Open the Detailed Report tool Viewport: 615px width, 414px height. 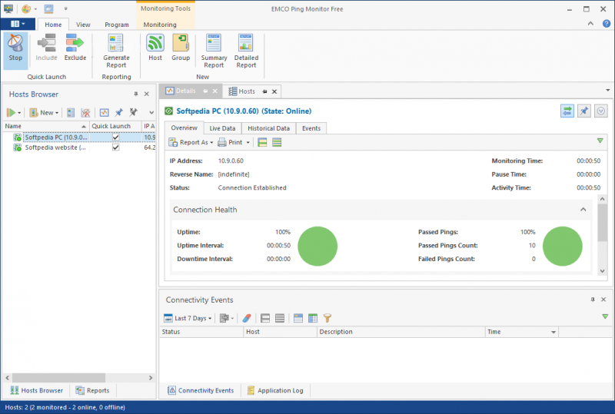pyautogui.click(x=246, y=51)
